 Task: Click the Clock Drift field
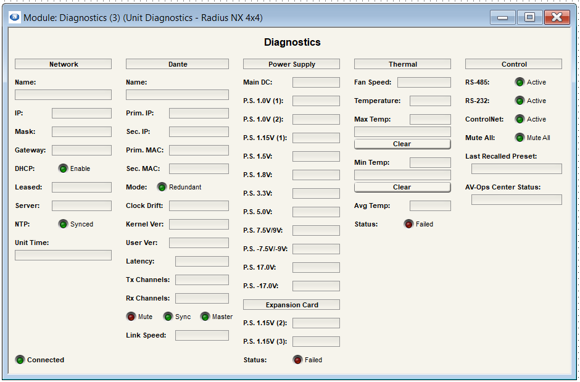[x=199, y=206]
